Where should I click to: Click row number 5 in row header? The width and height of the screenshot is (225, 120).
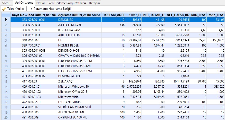tap(6, 40)
